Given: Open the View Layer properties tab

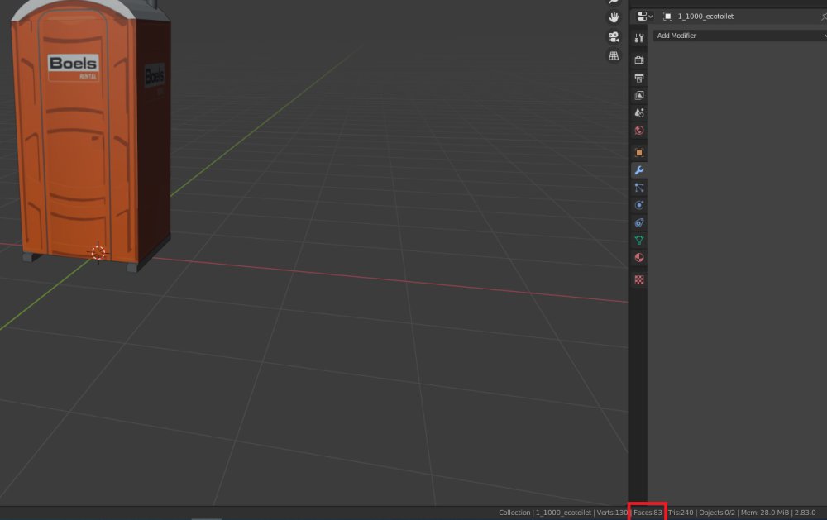Looking at the screenshot, I should (x=639, y=95).
